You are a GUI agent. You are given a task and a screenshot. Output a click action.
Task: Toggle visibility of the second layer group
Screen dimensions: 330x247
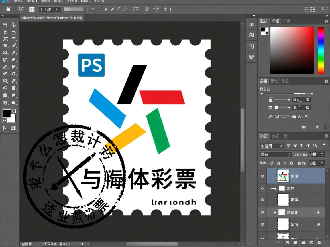262,188
